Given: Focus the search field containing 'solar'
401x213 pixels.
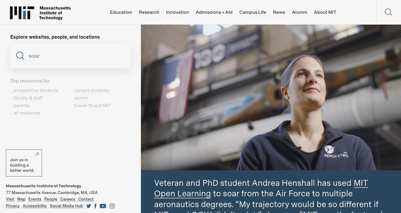Looking at the screenshot, I should (70, 56).
